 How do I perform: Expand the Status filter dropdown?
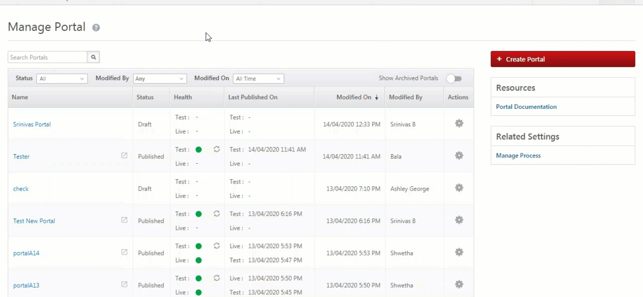pyautogui.click(x=62, y=79)
